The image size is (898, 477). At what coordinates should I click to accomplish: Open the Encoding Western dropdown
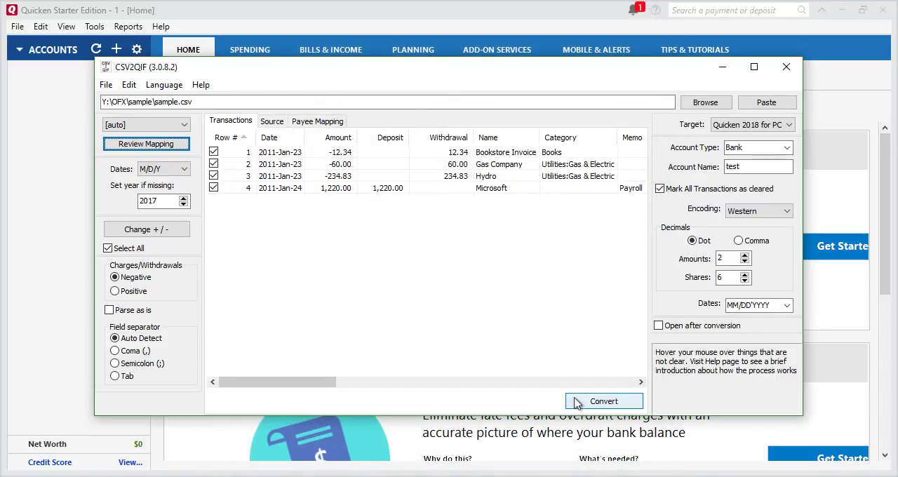pos(759,210)
